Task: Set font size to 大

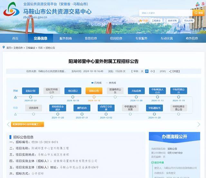Action: pos(142,71)
